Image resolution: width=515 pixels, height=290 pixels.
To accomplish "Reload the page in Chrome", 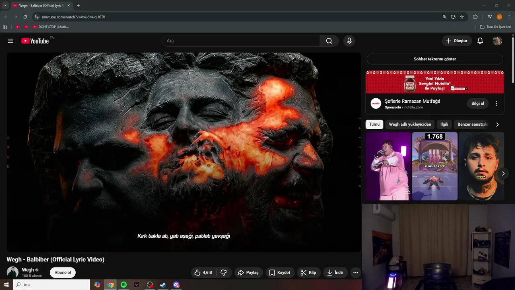I will pos(25,17).
